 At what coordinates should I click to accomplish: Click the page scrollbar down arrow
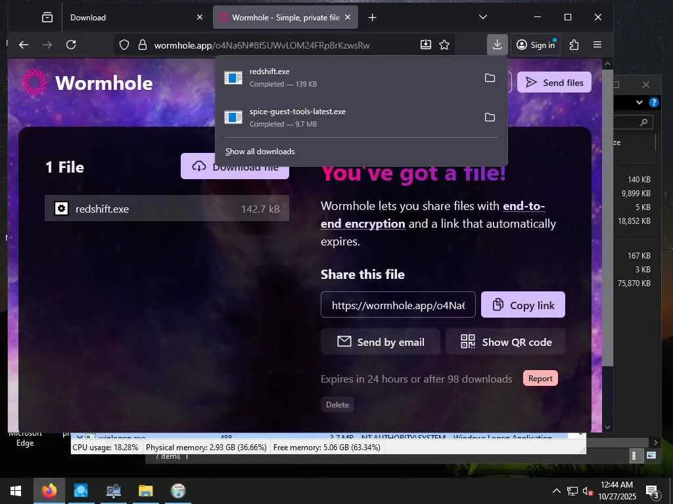607,427
